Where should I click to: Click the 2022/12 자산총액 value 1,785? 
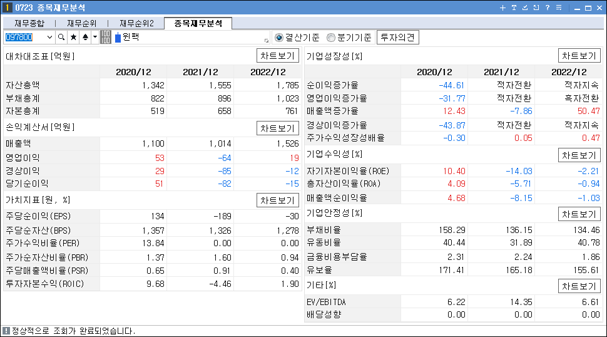point(288,85)
